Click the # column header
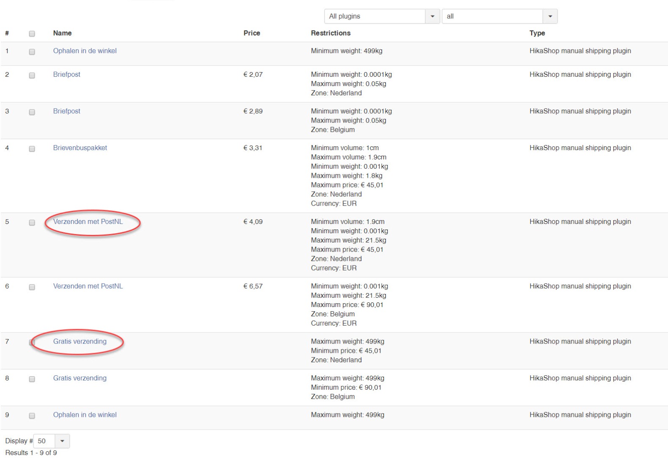Image resolution: width=668 pixels, height=458 pixels. coord(7,33)
